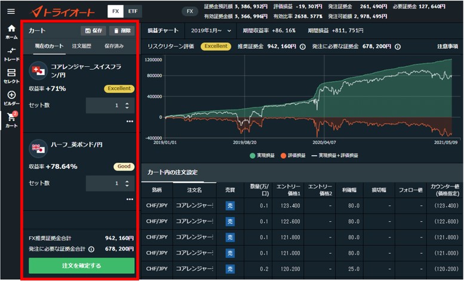Click entry price 122.600 cell
The width and height of the screenshot is (464, 281).
coord(288,221)
